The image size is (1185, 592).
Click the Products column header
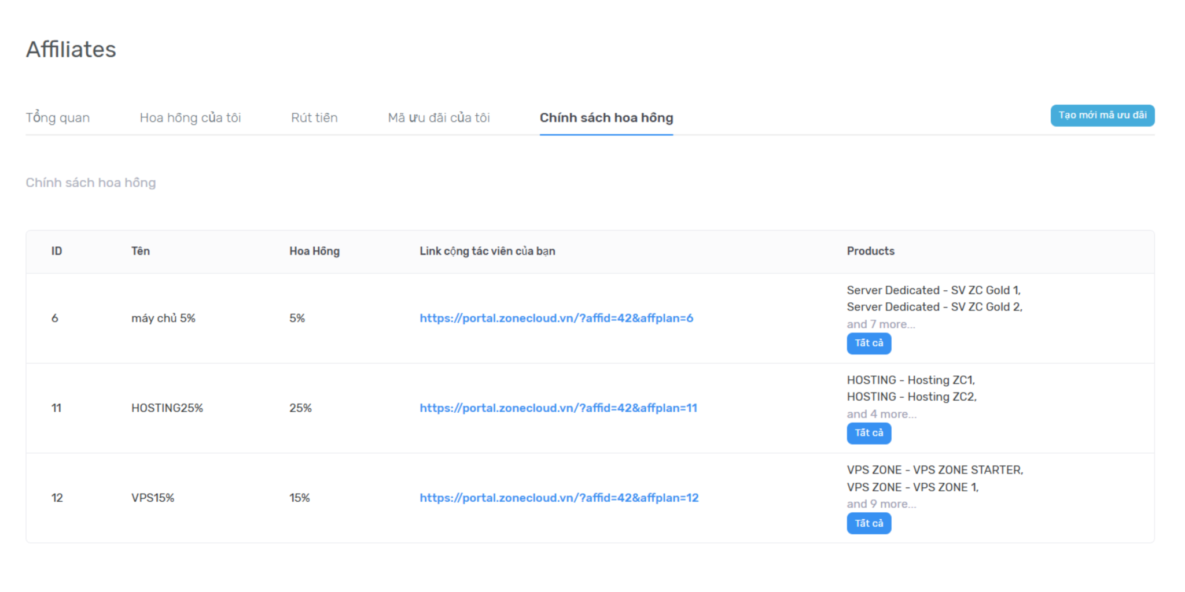click(x=870, y=251)
